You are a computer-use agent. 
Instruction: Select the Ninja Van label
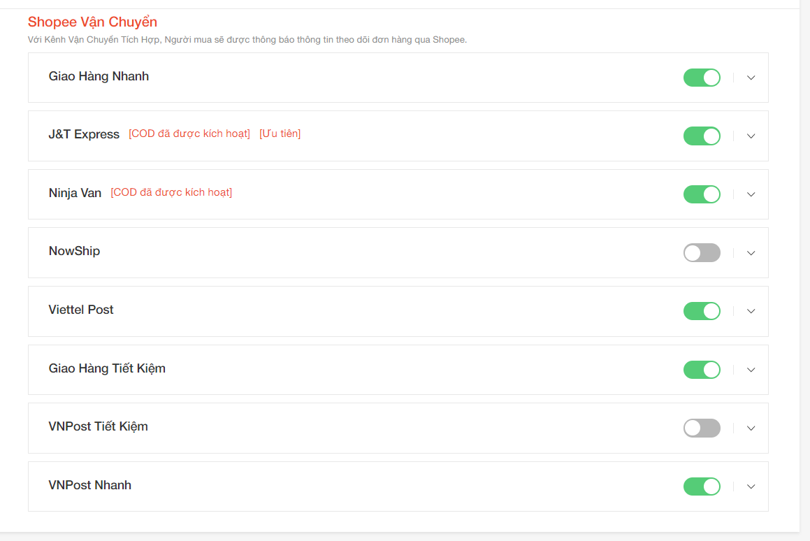[x=75, y=193]
